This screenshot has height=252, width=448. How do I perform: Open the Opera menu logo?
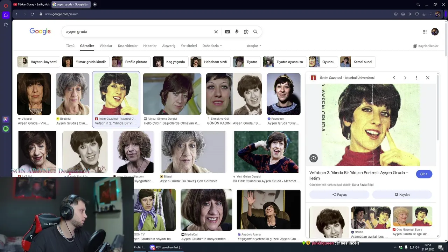tap(6, 6)
